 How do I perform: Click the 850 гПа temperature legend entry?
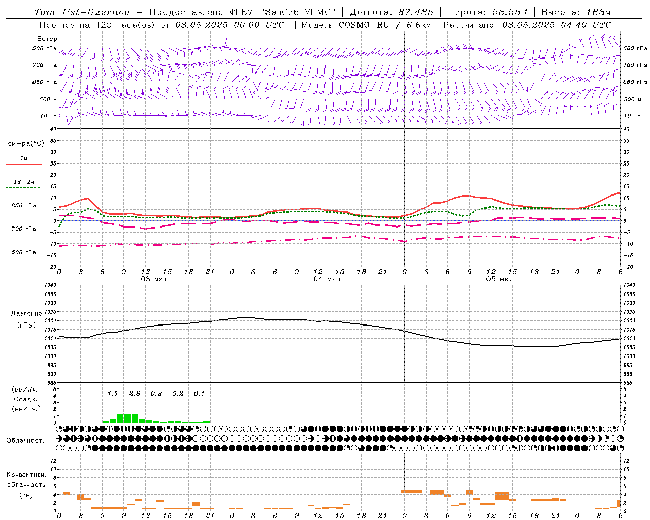point(24,206)
